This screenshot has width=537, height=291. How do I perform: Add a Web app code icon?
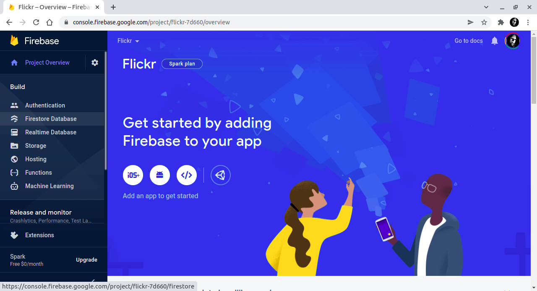coord(187,175)
